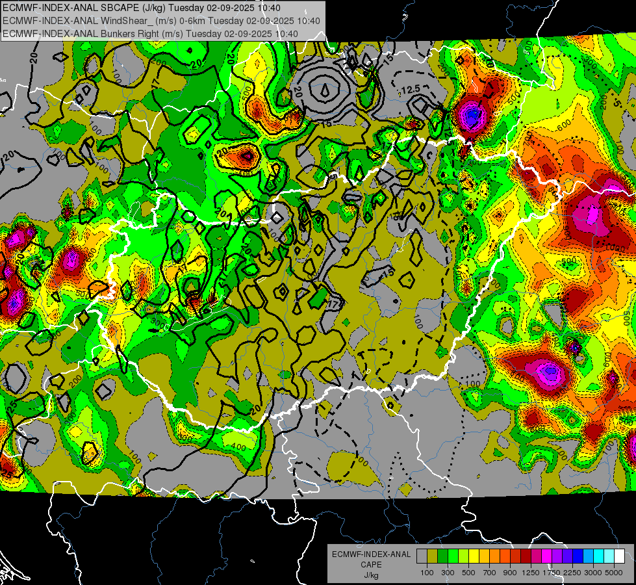This screenshot has width=636, height=585.
Task: Click the dark green legend swatch
Action: 442,556
